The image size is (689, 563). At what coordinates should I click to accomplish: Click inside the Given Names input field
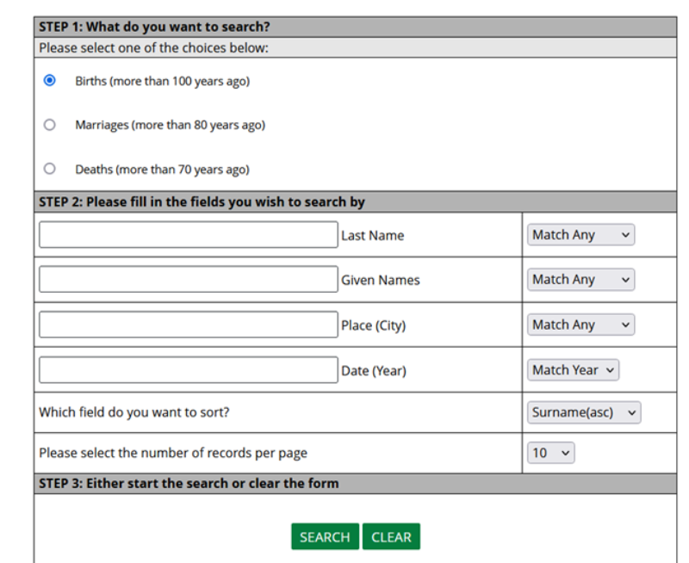(188, 279)
